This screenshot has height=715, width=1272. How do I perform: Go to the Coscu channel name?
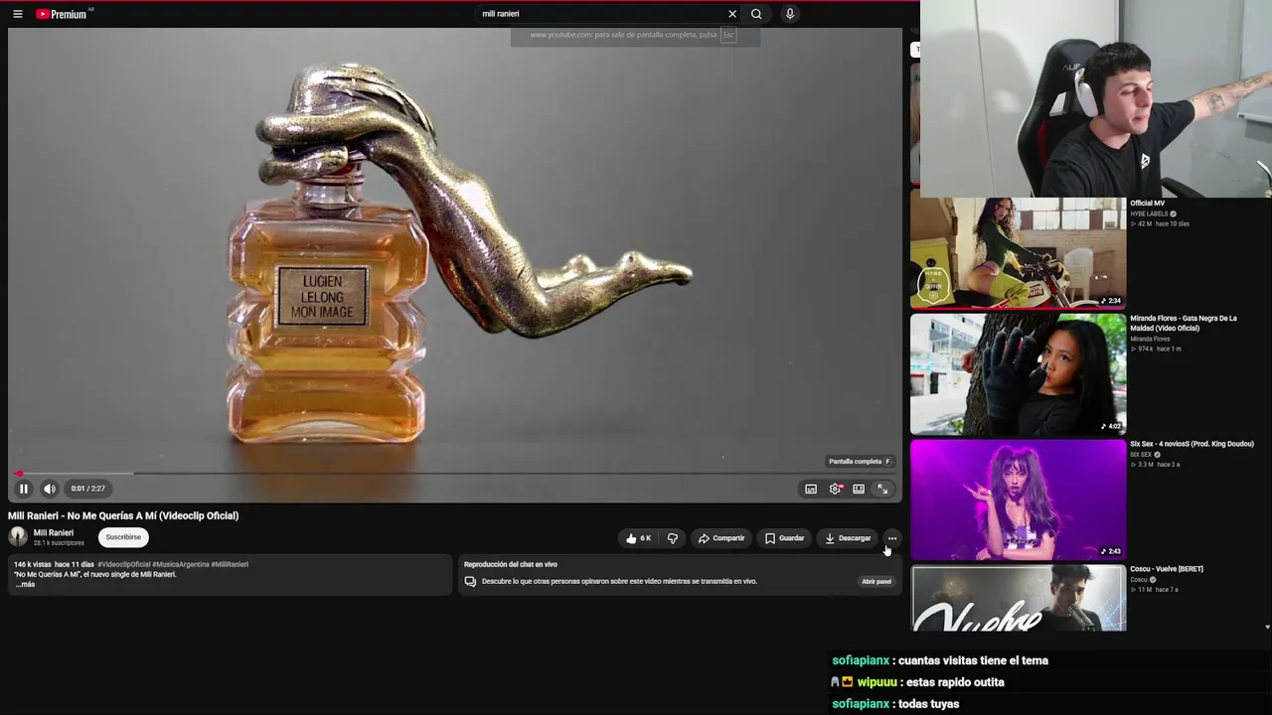1139,580
